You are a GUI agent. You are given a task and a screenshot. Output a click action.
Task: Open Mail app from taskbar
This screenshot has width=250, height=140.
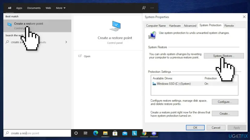tap(125, 133)
